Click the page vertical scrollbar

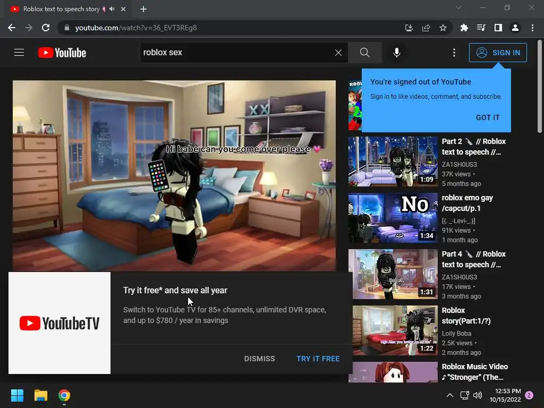pyautogui.click(x=540, y=87)
